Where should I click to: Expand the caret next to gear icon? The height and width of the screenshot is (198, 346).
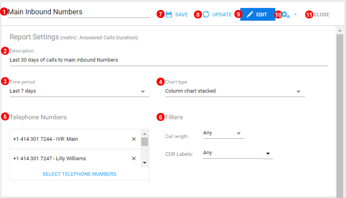(295, 14)
